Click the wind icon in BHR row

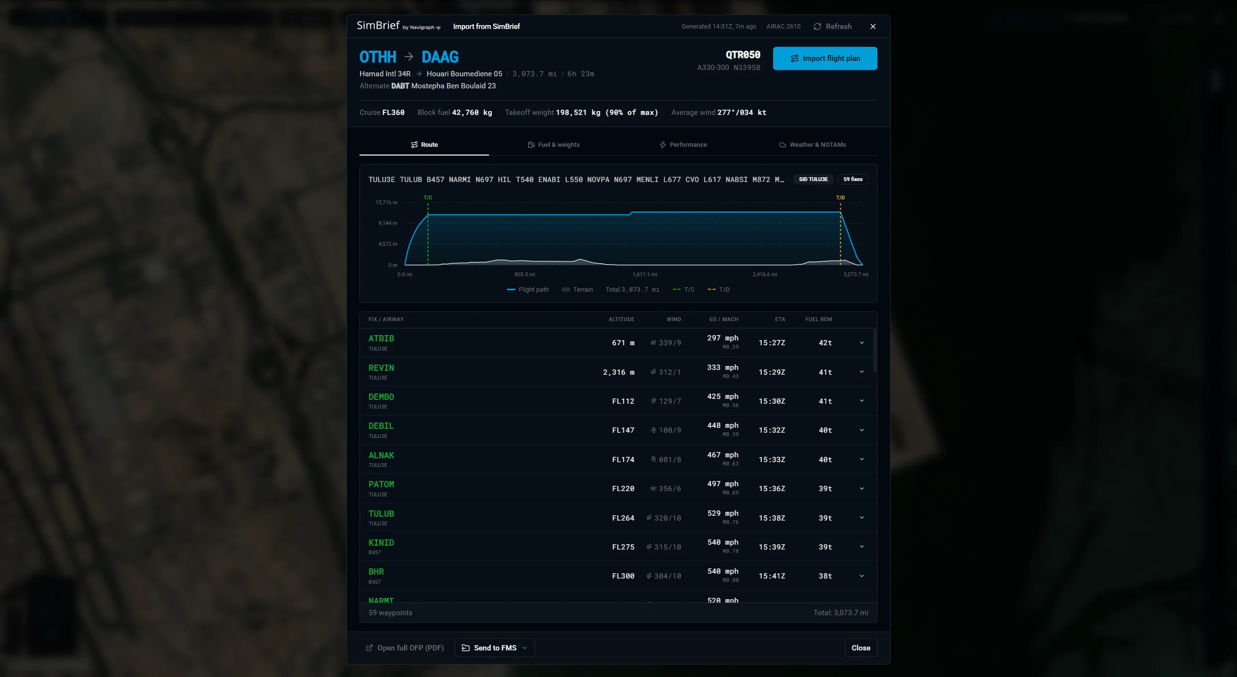649,576
